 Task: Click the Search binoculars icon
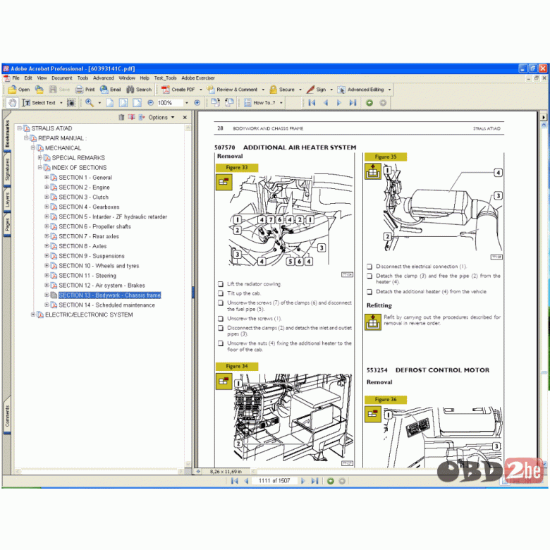[x=130, y=90]
